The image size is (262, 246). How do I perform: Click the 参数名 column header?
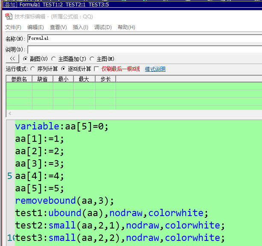pyautogui.click(x=19, y=79)
